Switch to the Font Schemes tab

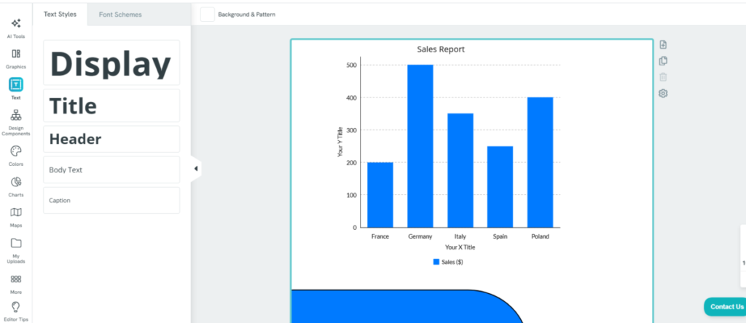pyautogui.click(x=120, y=15)
